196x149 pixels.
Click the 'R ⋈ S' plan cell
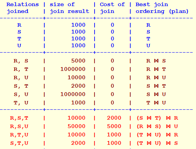[156, 61]
